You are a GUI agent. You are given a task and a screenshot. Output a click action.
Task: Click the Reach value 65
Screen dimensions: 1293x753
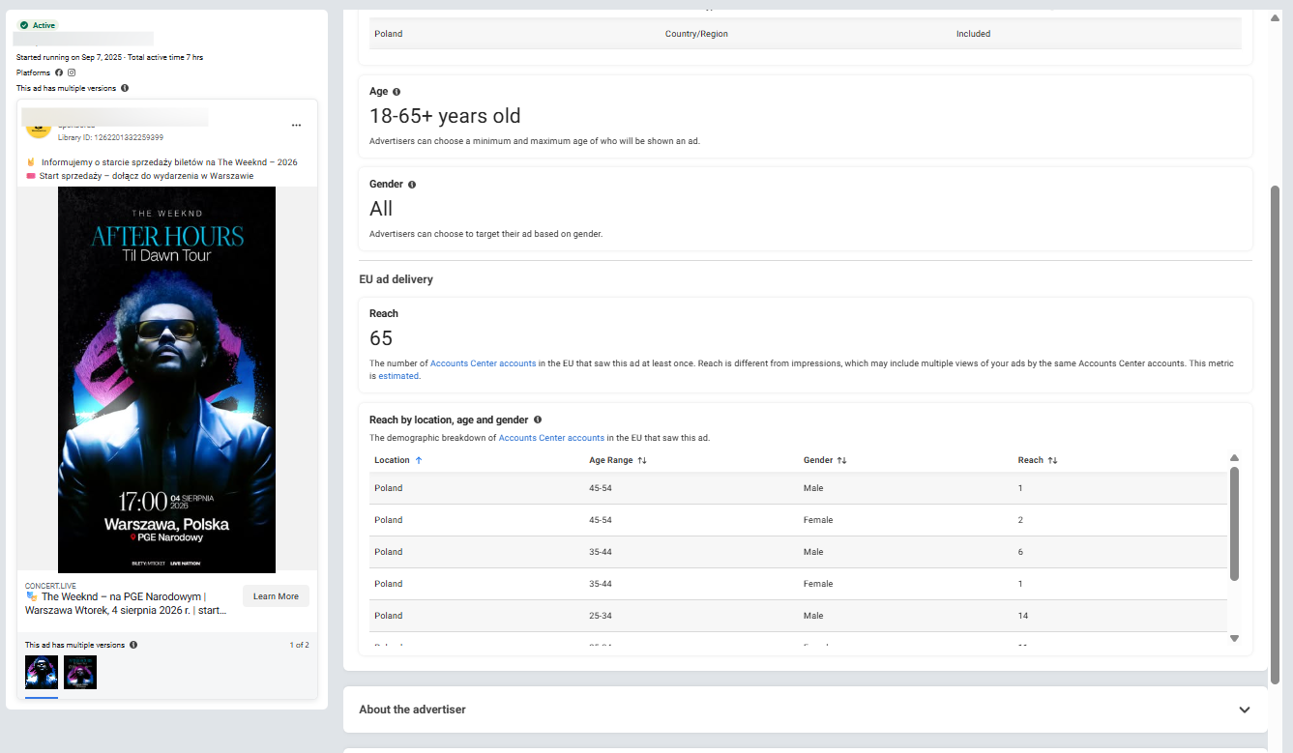pos(381,338)
